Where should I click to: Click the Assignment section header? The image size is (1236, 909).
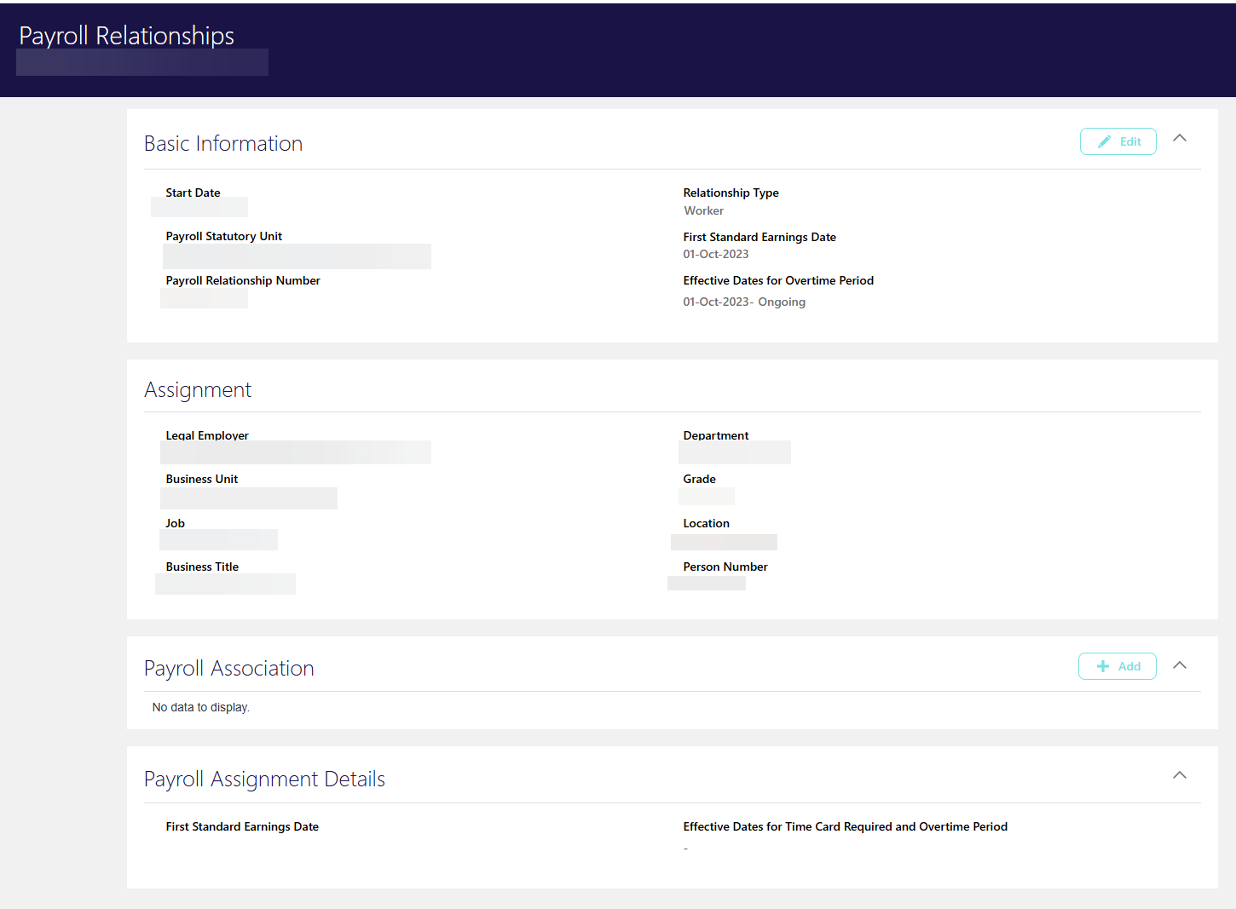point(198,389)
